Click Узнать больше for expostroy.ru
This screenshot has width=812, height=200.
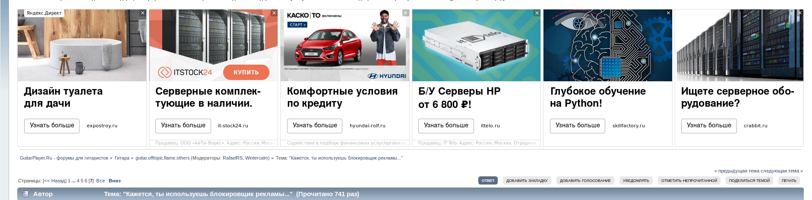pyautogui.click(x=52, y=126)
